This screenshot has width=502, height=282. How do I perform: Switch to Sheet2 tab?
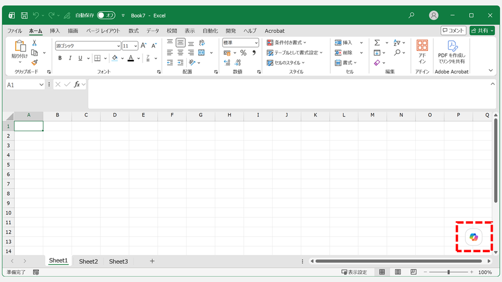tap(88, 261)
